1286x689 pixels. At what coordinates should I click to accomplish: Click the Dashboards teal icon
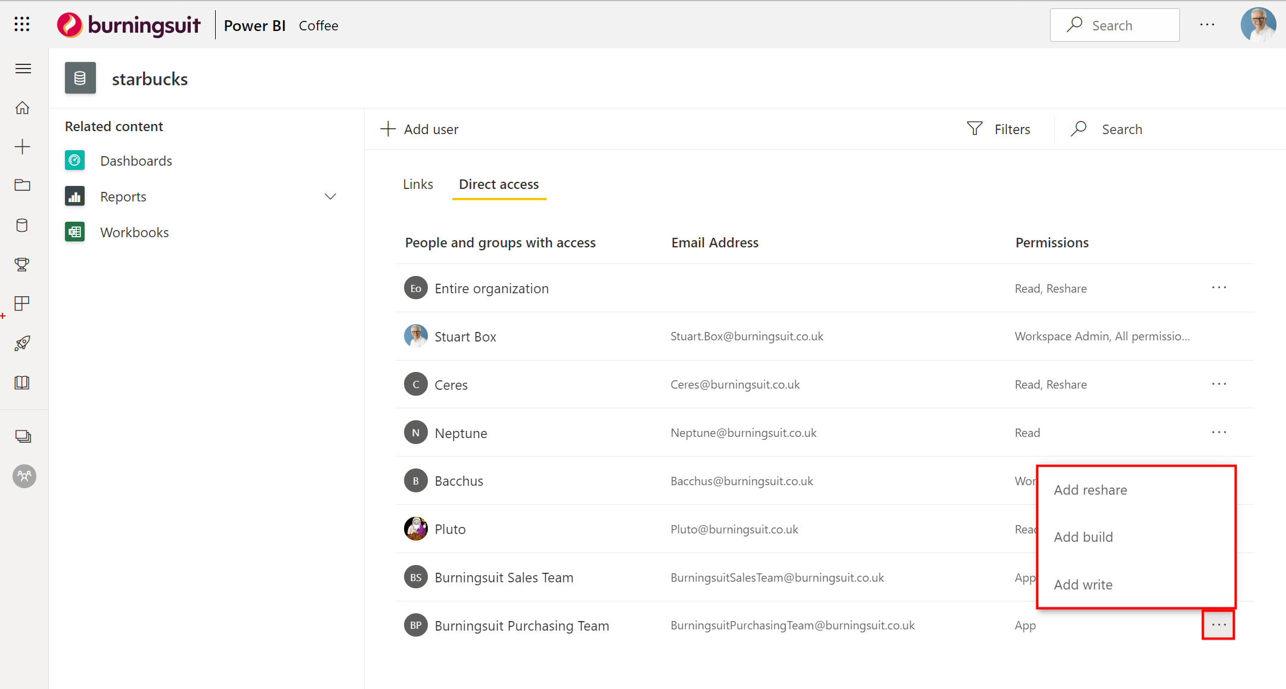pos(74,160)
